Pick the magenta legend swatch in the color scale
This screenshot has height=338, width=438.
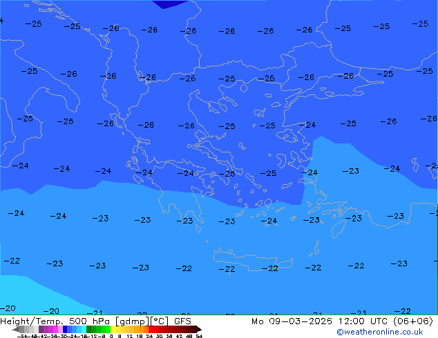(55, 329)
